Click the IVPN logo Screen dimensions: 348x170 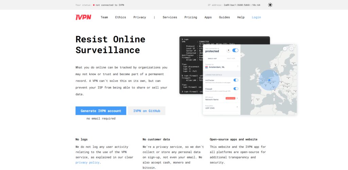(x=83, y=17)
